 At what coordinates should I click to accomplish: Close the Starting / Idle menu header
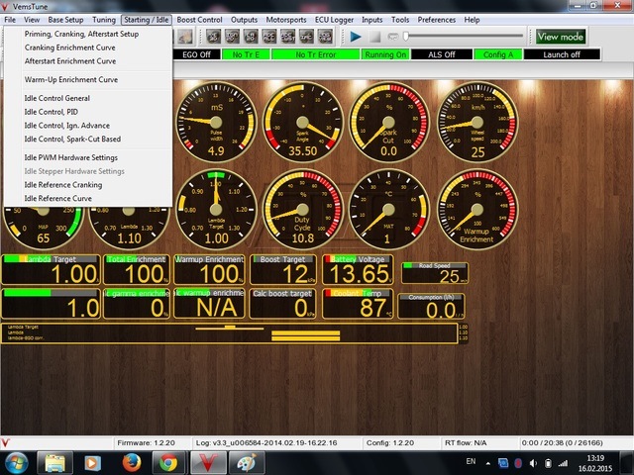click(147, 20)
